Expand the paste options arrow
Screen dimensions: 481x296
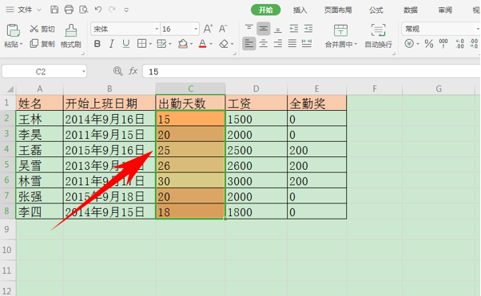[x=22, y=45]
